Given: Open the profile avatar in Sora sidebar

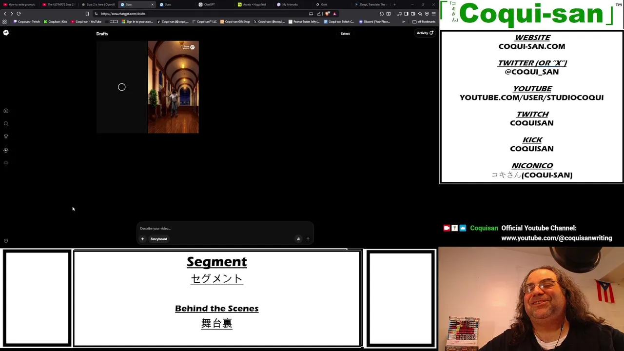Looking at the screenshot, I should tap(6, 163).
